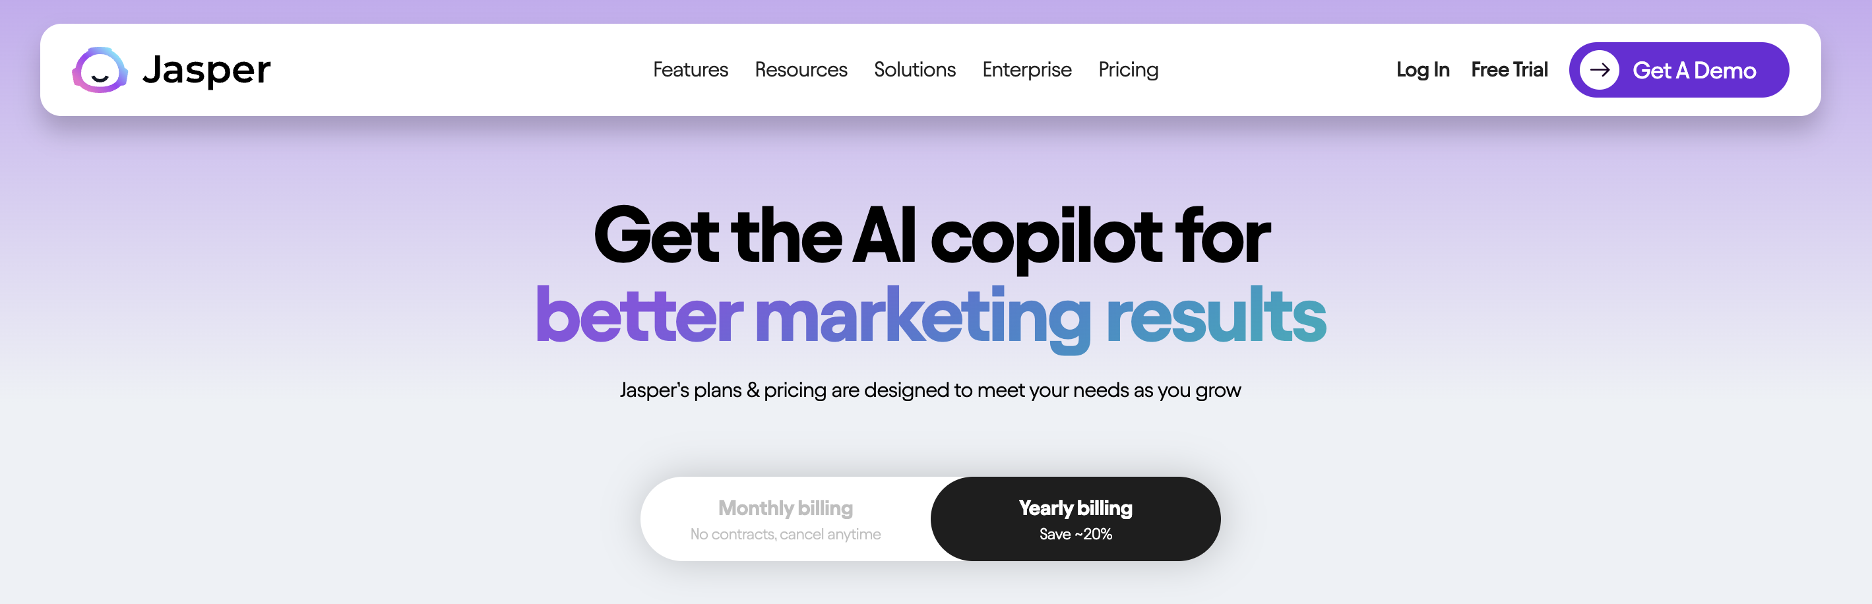1872x604 pixels.
Task: Switch to Monthly billing
Action: (x=785, y=508)
